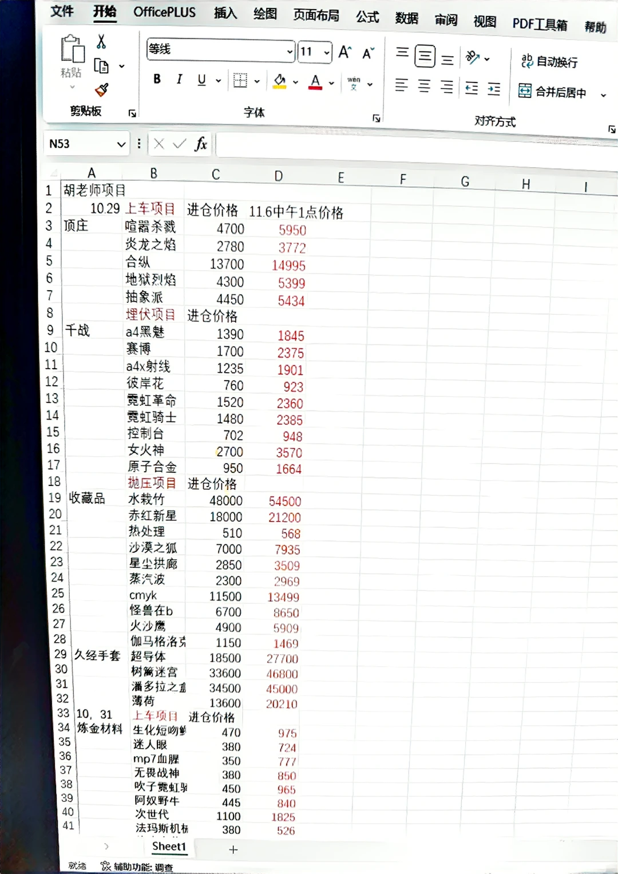Set top vertical alignment
The width and height of the screenshot is (618, 874).
[402, 53]
